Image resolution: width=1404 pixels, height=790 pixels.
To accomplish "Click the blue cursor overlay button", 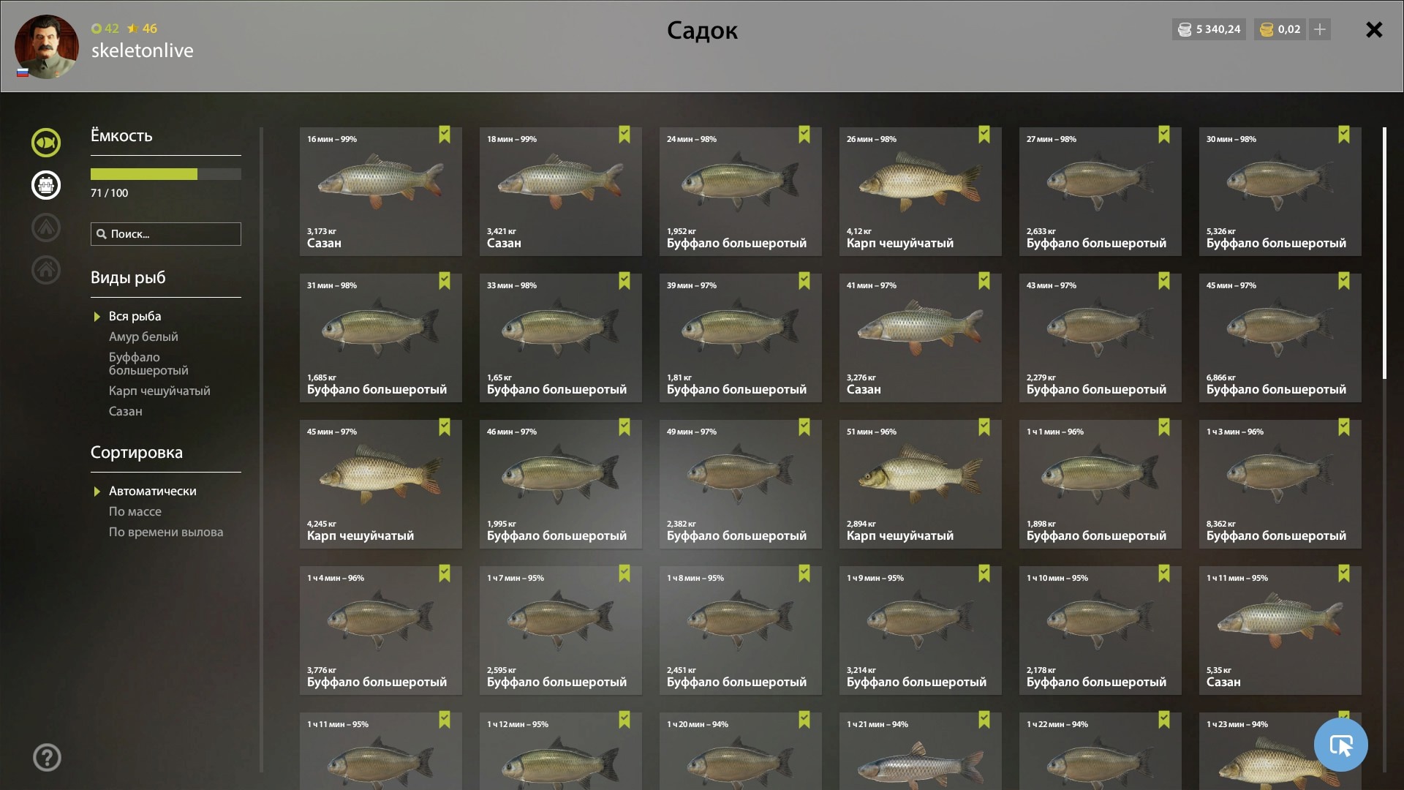I will [x=1340, y=745].
